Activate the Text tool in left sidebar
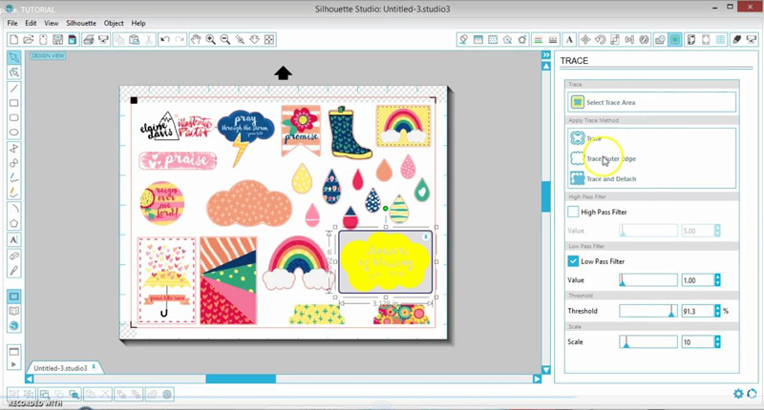 [13, 239]
